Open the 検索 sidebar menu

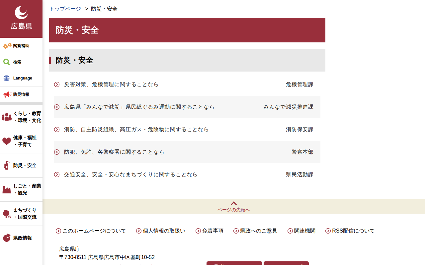21,62
